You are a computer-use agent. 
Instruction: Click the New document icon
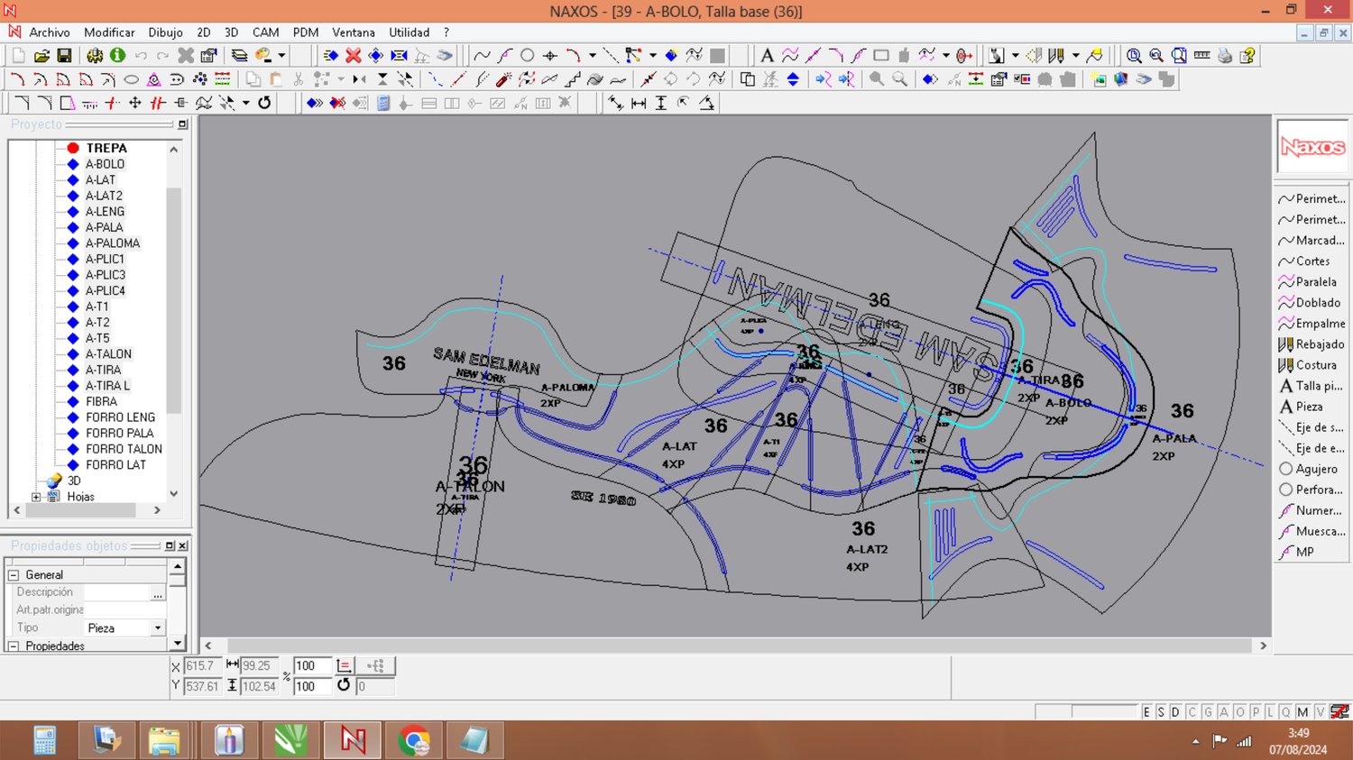18,56
